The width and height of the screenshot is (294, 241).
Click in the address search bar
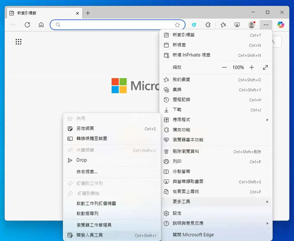[x=117, y=25]
